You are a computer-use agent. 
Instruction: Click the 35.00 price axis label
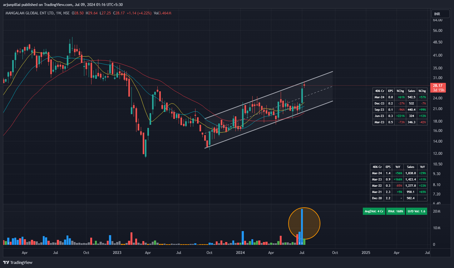pos(437,68)
